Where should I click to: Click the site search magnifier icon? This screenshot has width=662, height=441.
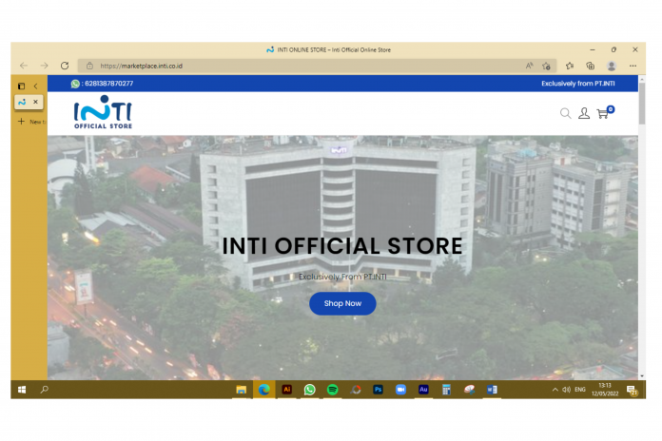coord(565,114)
